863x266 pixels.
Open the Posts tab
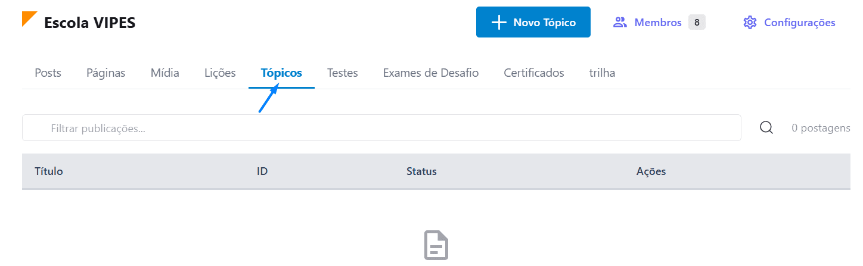click(48, 73)
